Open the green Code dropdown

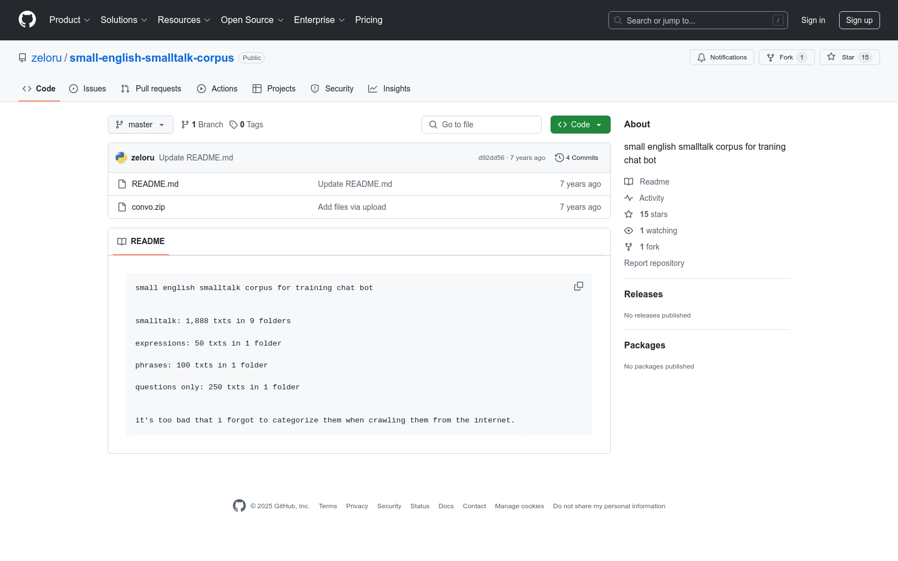(x=580, y=125)
